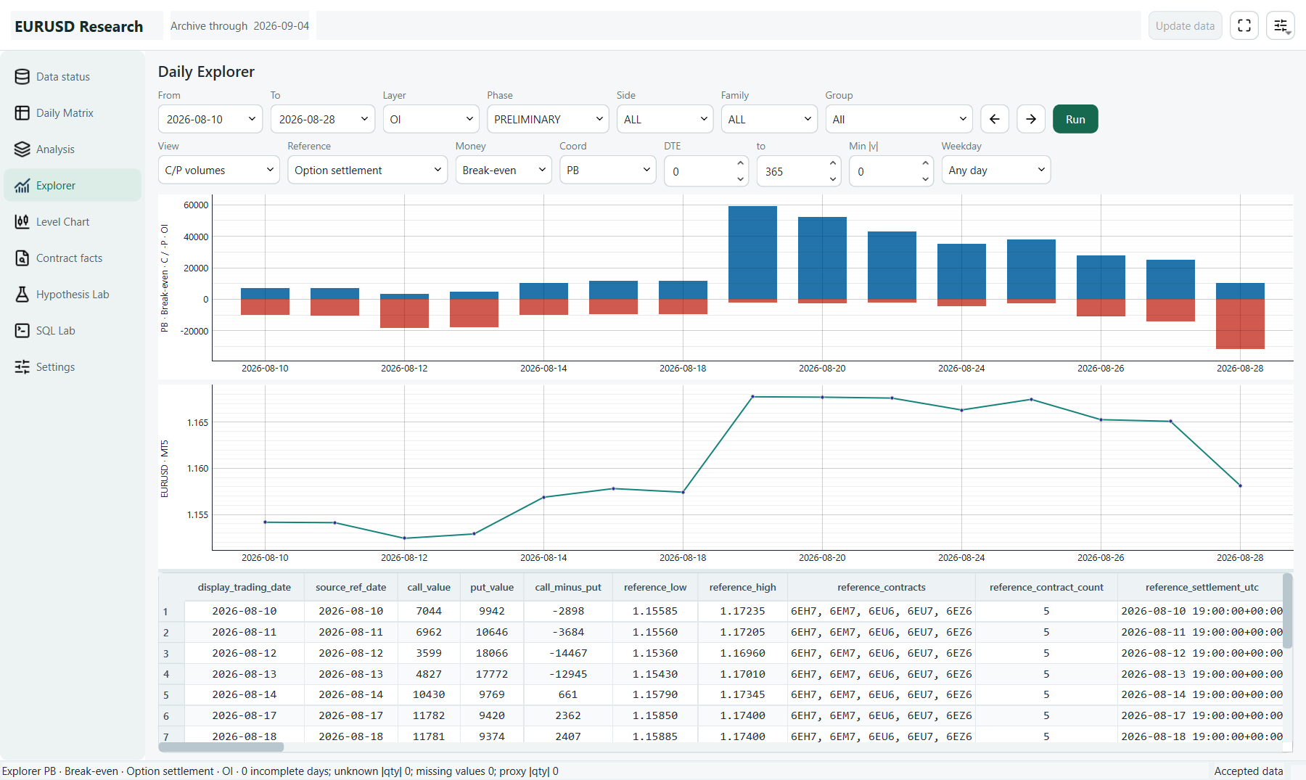Open the Group dropdown
The image size is (1306, 780).
(899, 119)
